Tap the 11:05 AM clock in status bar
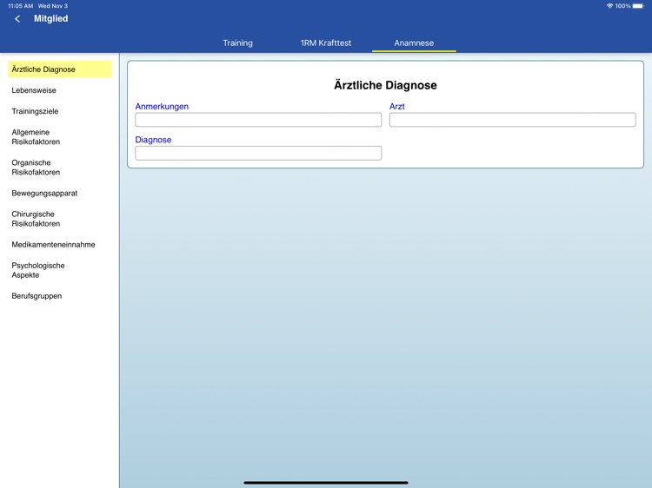The height and width of the screenshot is (488, 652). coord(20,6)
